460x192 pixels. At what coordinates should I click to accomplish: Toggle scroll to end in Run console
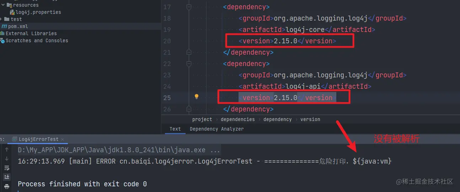tap(7, 177)
